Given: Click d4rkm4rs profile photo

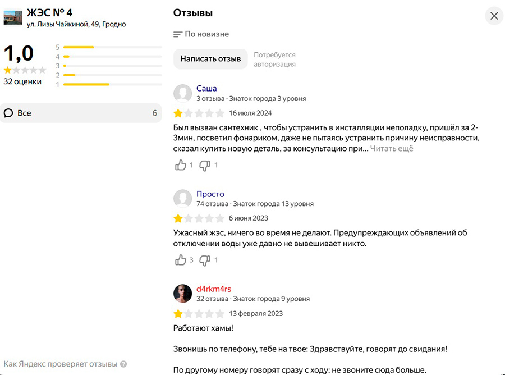Looking at the screenshot, I should pos(182,294).
